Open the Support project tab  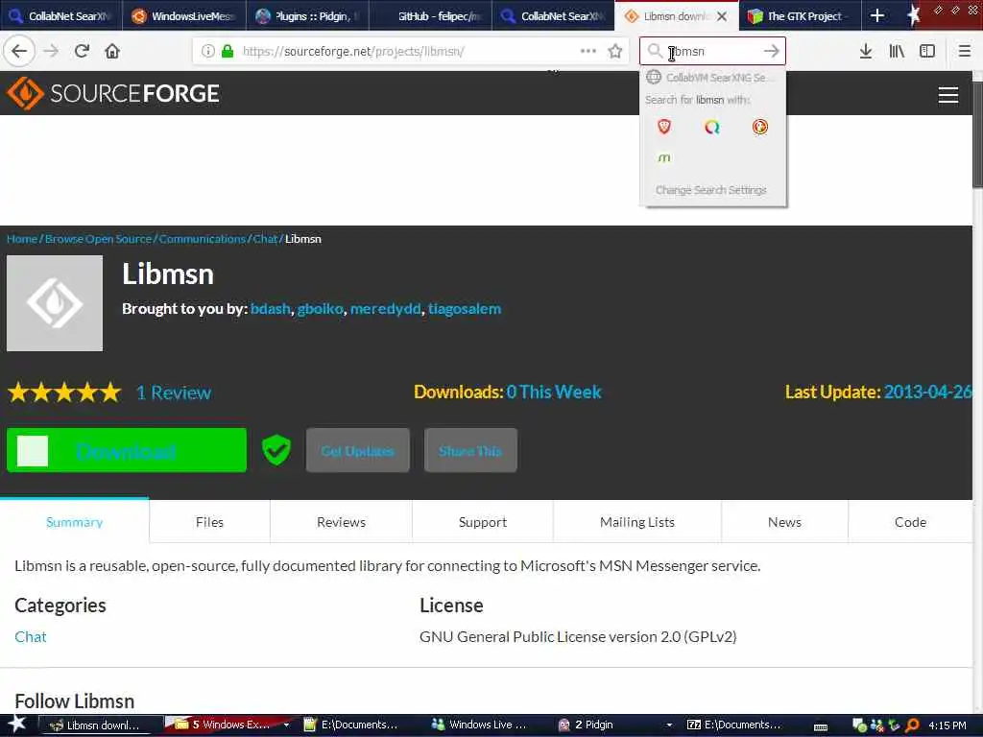coord(483,522)
